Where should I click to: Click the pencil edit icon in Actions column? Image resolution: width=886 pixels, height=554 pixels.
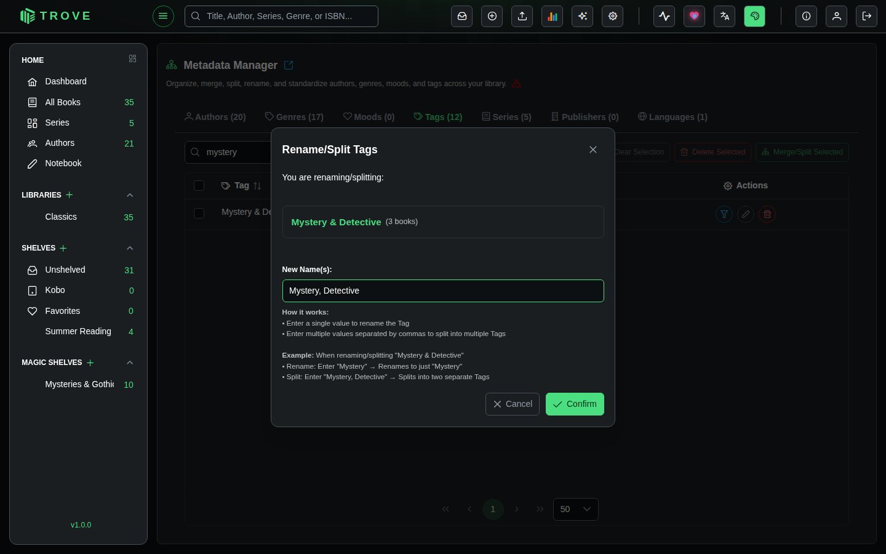[x=746, y=214]
